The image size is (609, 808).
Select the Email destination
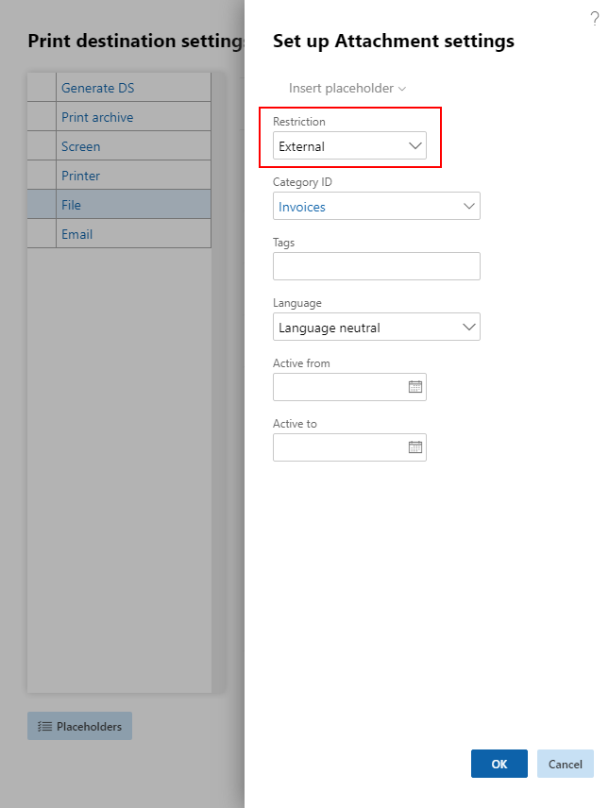click(x=76, y=234)
